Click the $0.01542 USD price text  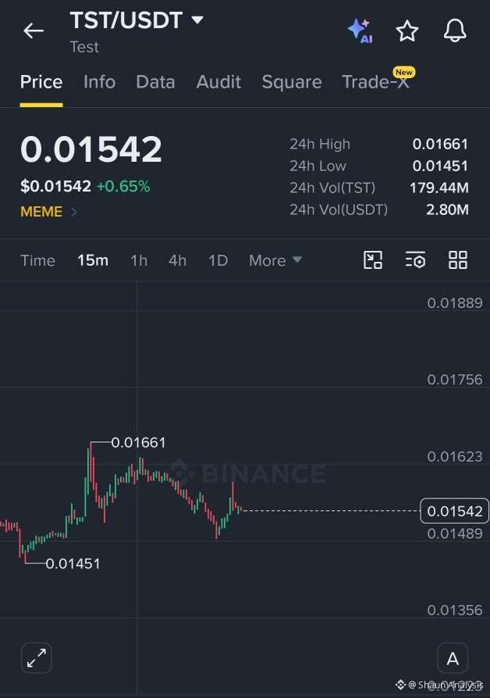coord(55,186)
